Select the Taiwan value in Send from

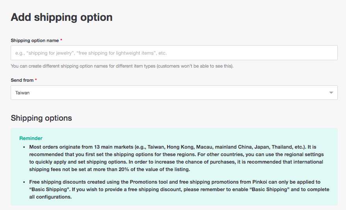click(x=22, y=93)
